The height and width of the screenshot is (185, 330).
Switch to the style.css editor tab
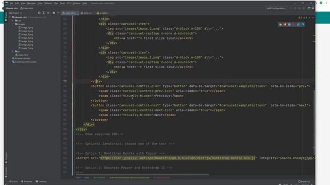[87, 13]
